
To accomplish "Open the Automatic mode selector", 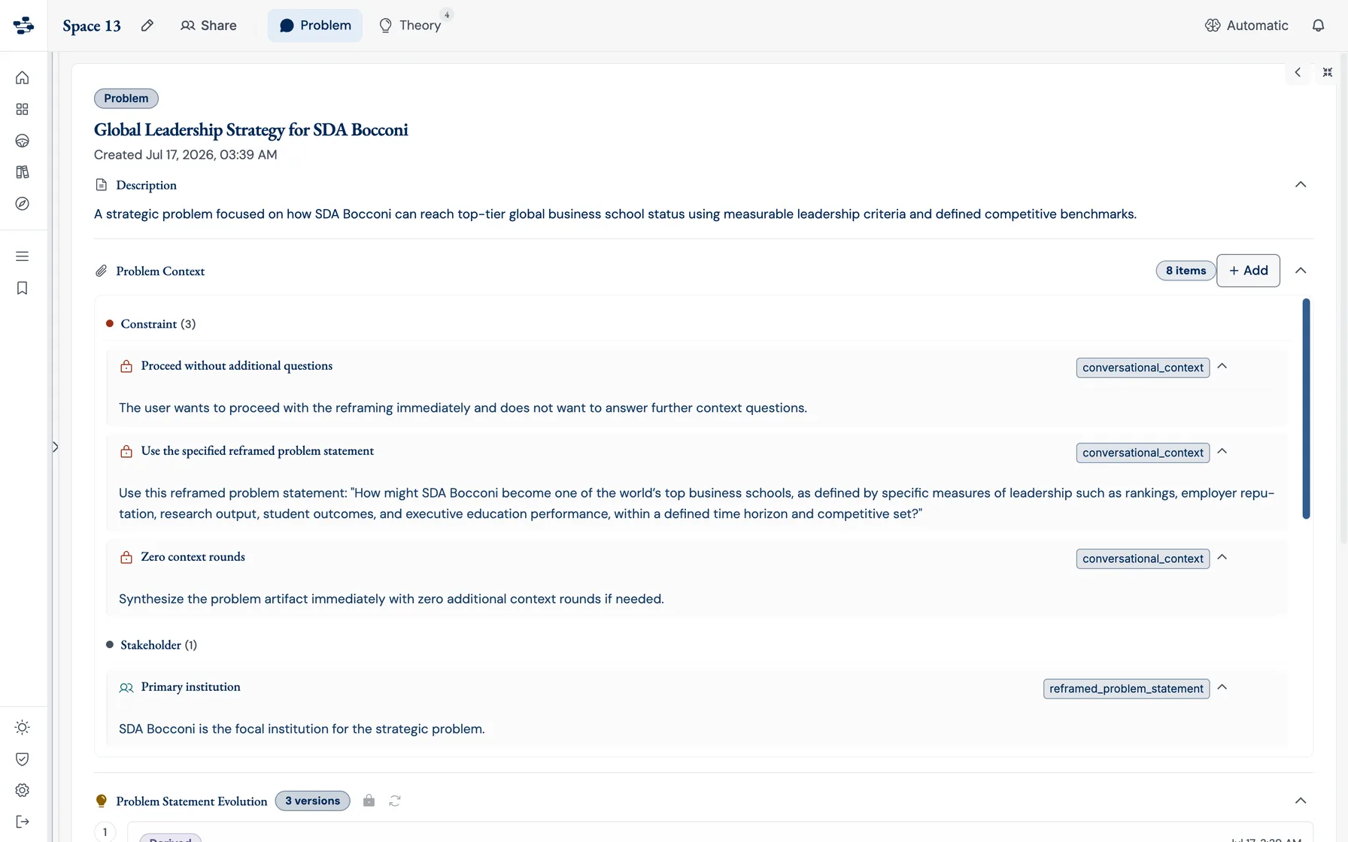I will coord(1246,26).
